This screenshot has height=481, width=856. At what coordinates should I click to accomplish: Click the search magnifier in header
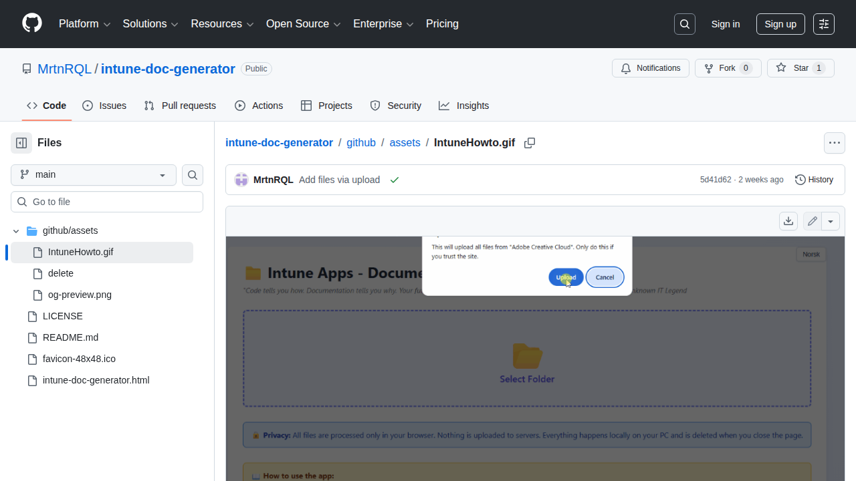[685, 24]
